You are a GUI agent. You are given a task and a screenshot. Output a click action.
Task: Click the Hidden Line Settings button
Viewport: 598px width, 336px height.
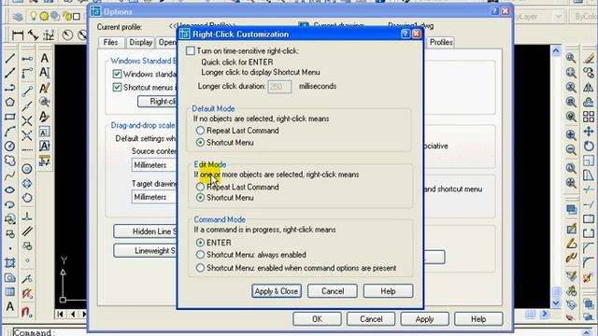146,231
